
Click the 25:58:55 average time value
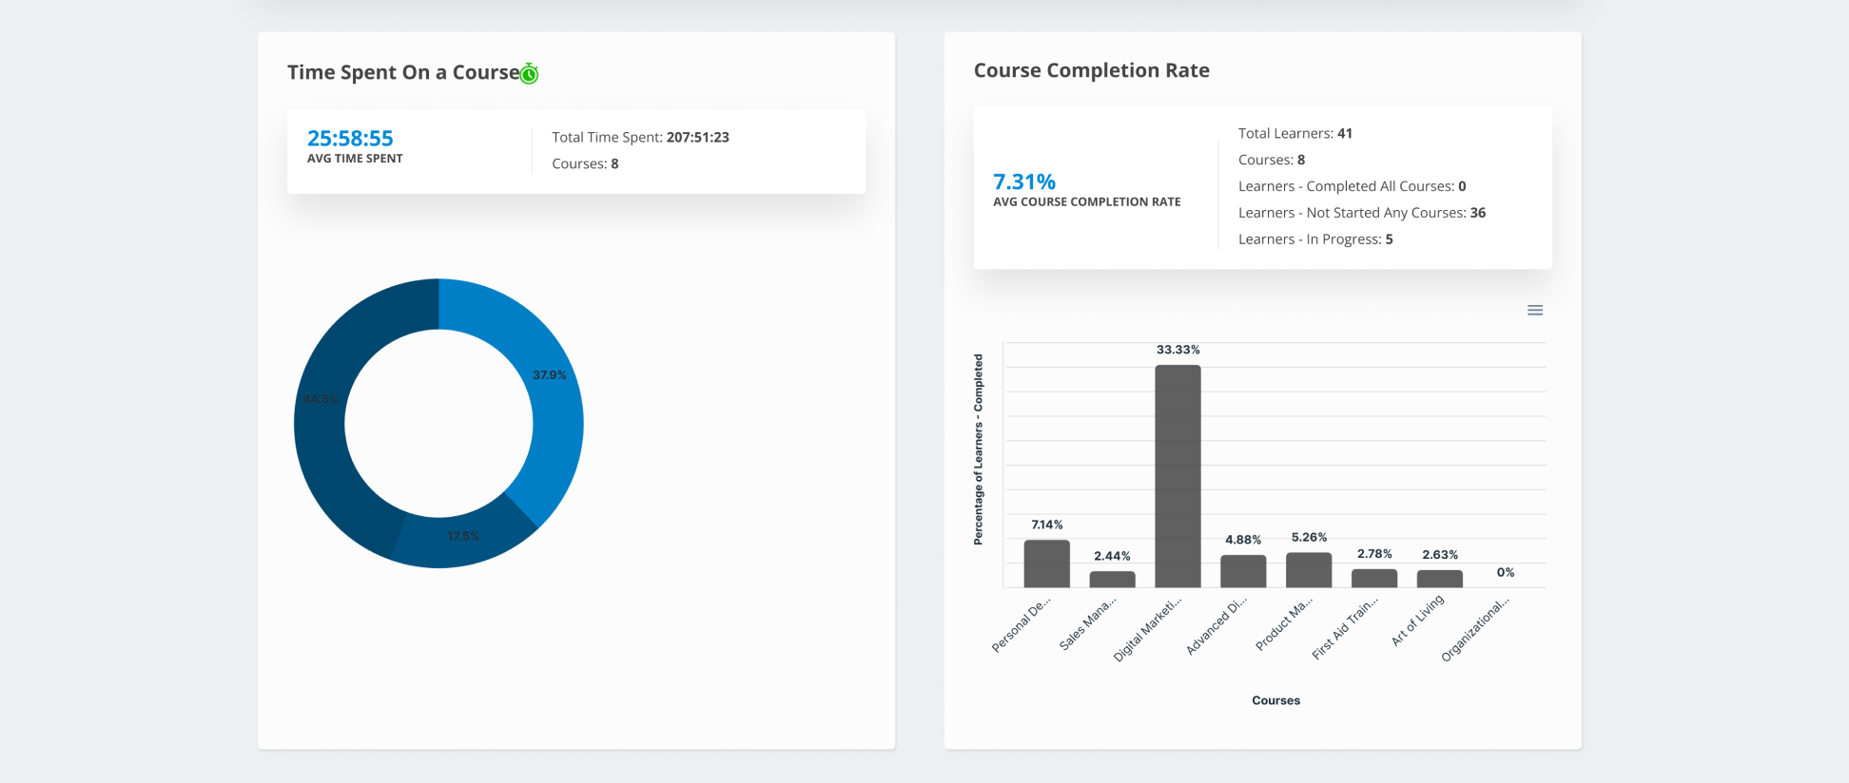click(350, 139)
